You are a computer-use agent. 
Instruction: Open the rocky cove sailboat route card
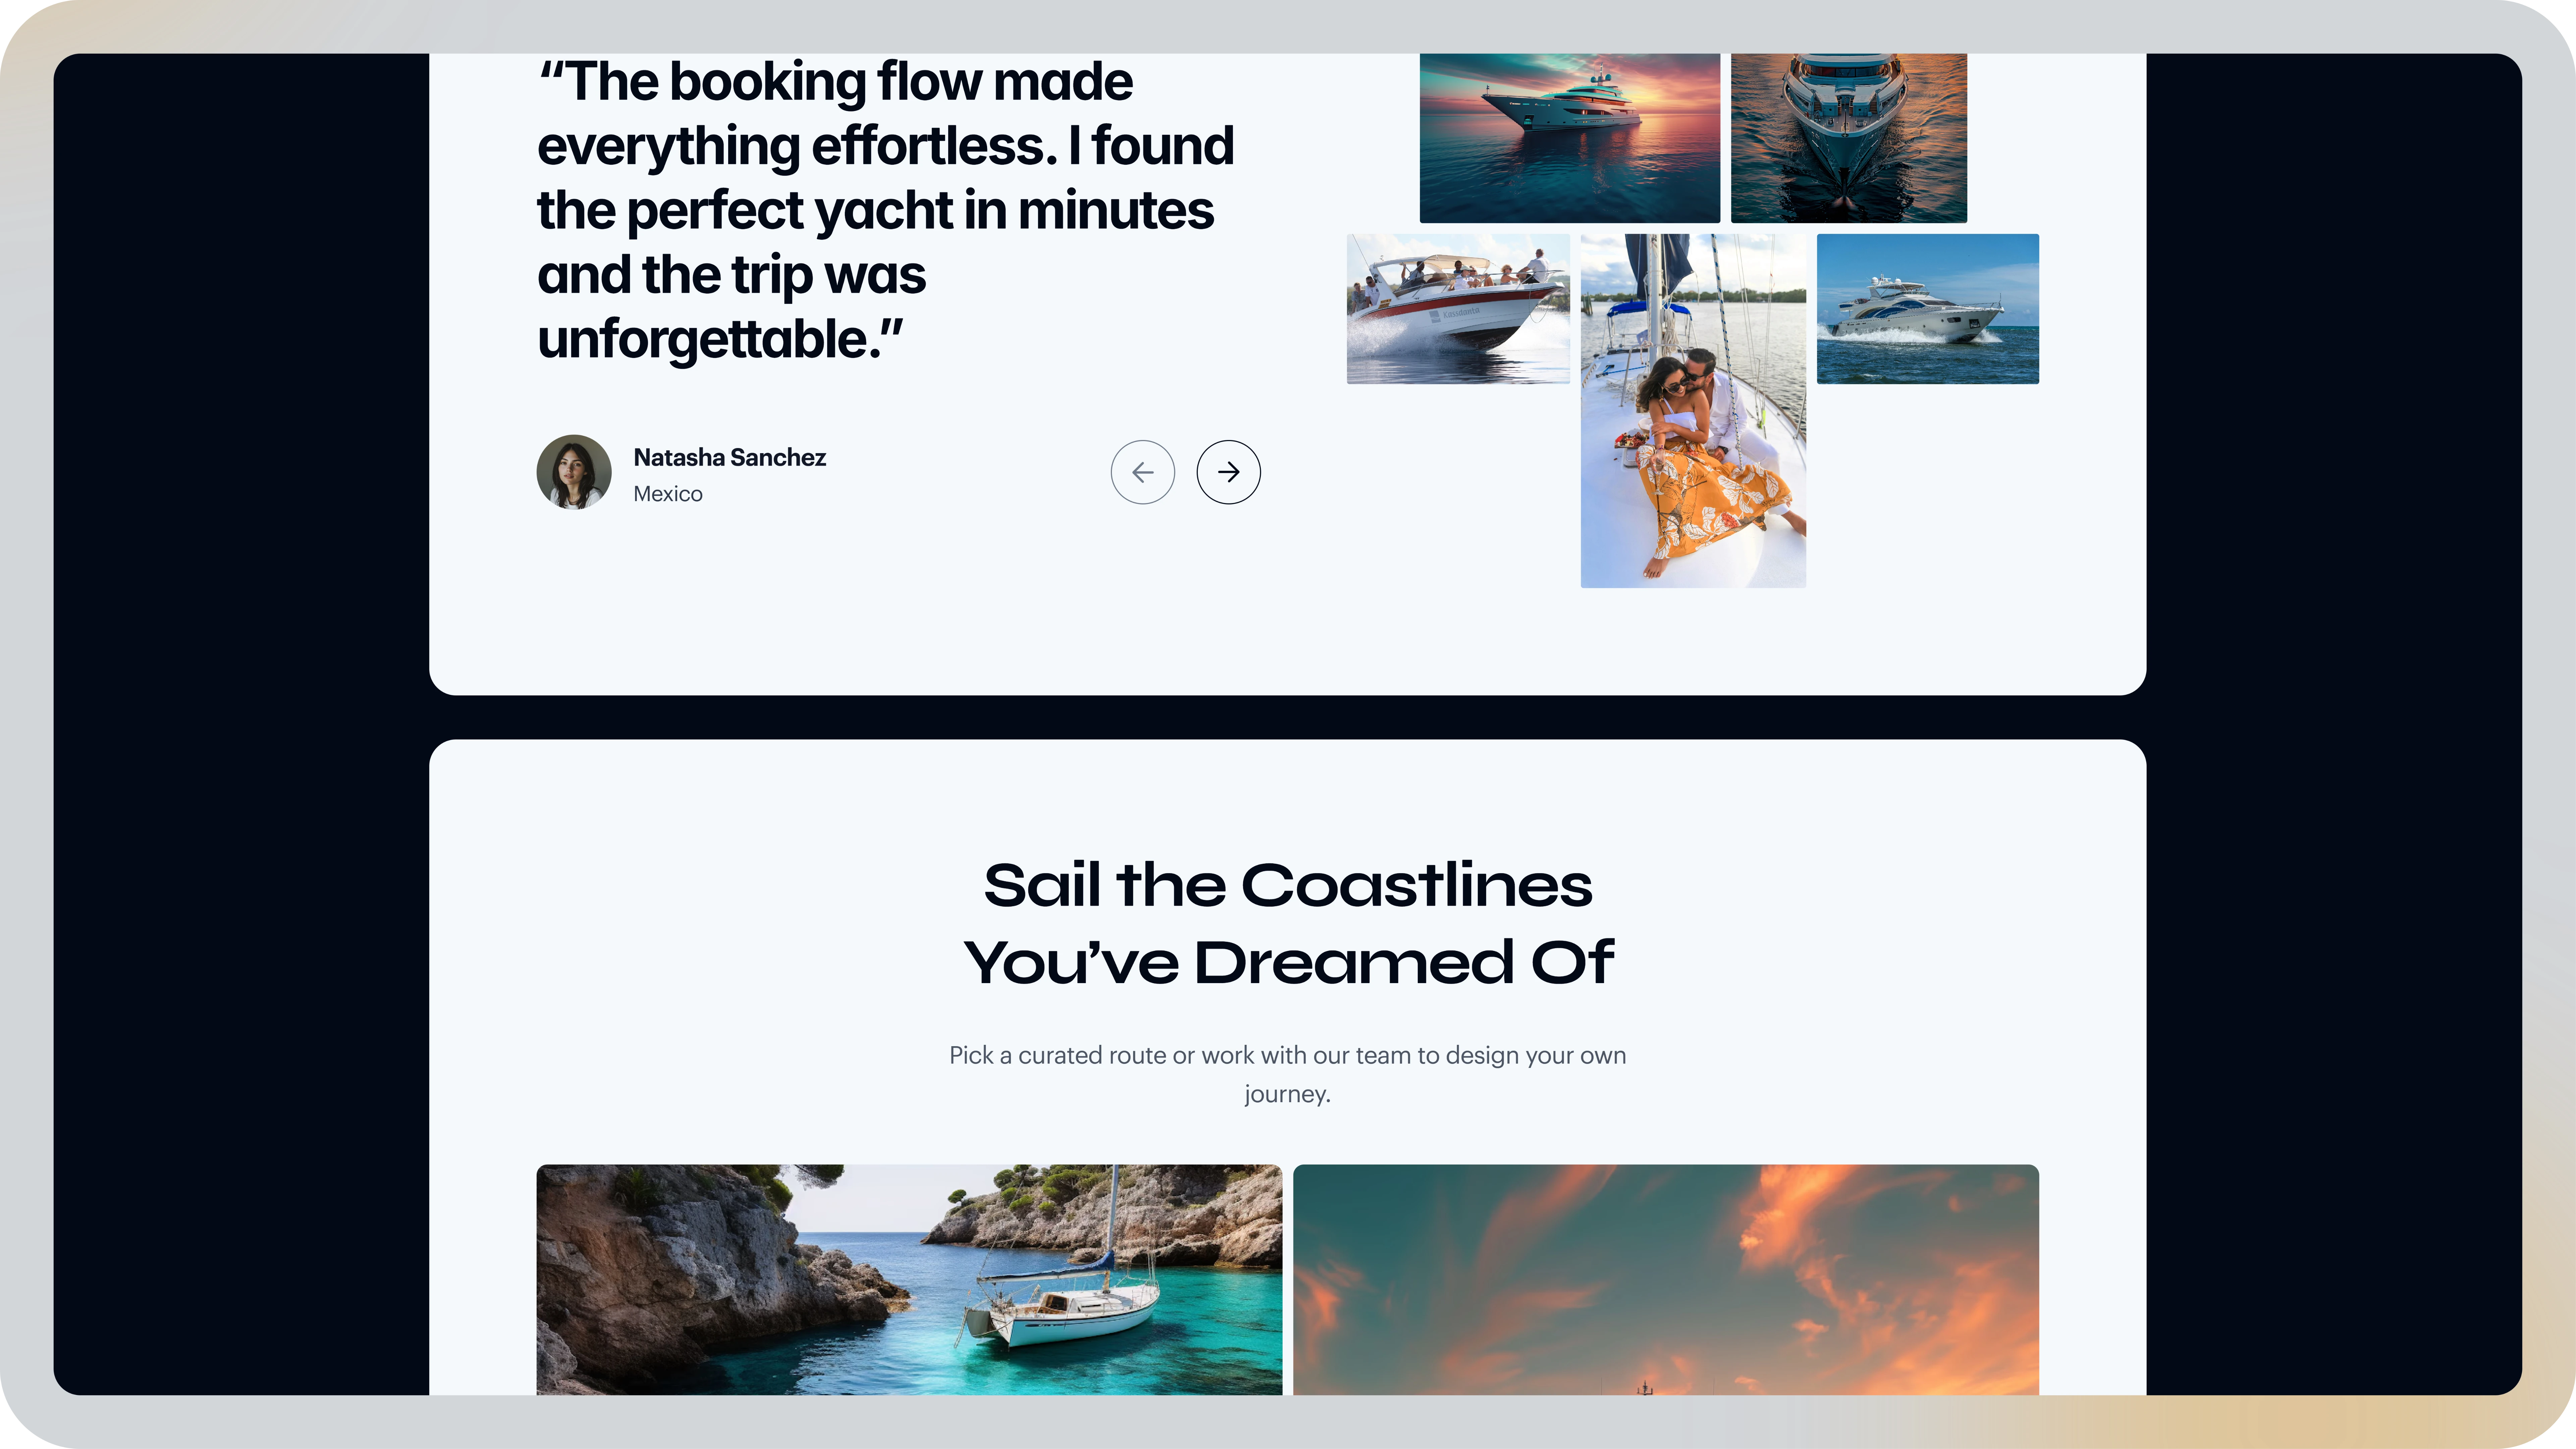909,1279
